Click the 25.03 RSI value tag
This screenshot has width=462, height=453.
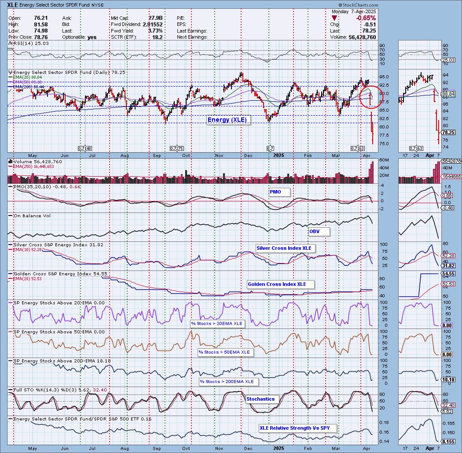448,60
